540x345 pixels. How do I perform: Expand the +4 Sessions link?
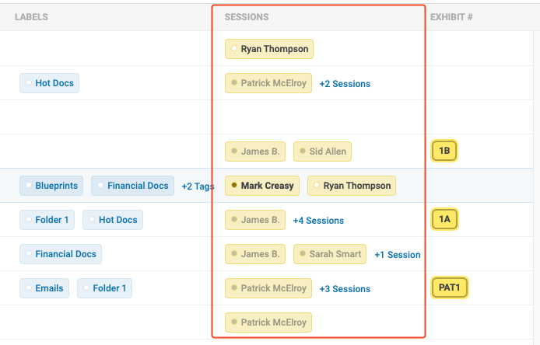(318, 221)
